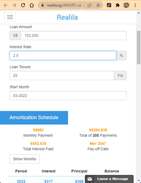Viewport: 141px width, 183px height.
Task: Reload the current page
Action: (23, 5)
